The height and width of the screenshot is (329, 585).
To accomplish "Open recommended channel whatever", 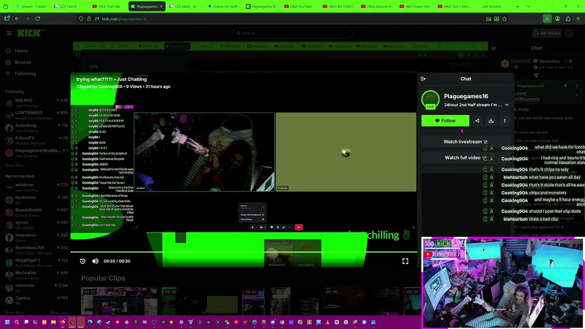I will coord(37,187).
